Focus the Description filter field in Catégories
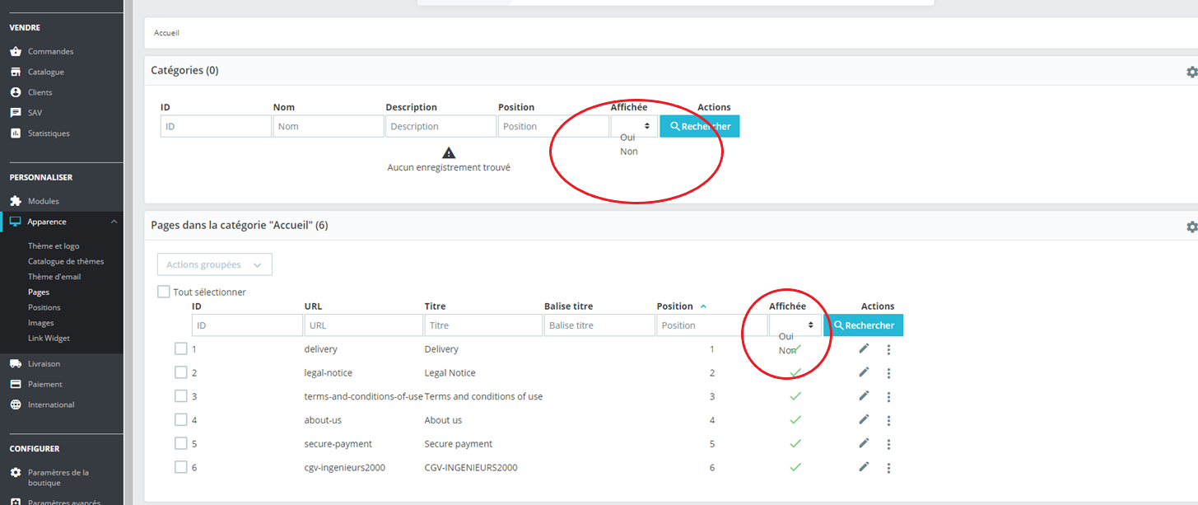Viewport: 1198px width, 505px height. [441, 126]
